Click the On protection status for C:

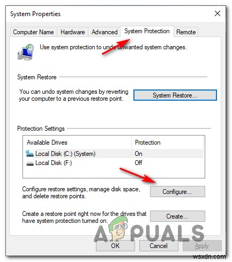138,154
